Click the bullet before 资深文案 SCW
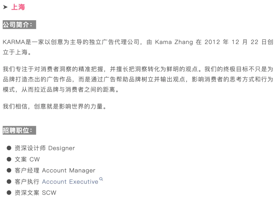276x201 pixels. click(9, 193)
